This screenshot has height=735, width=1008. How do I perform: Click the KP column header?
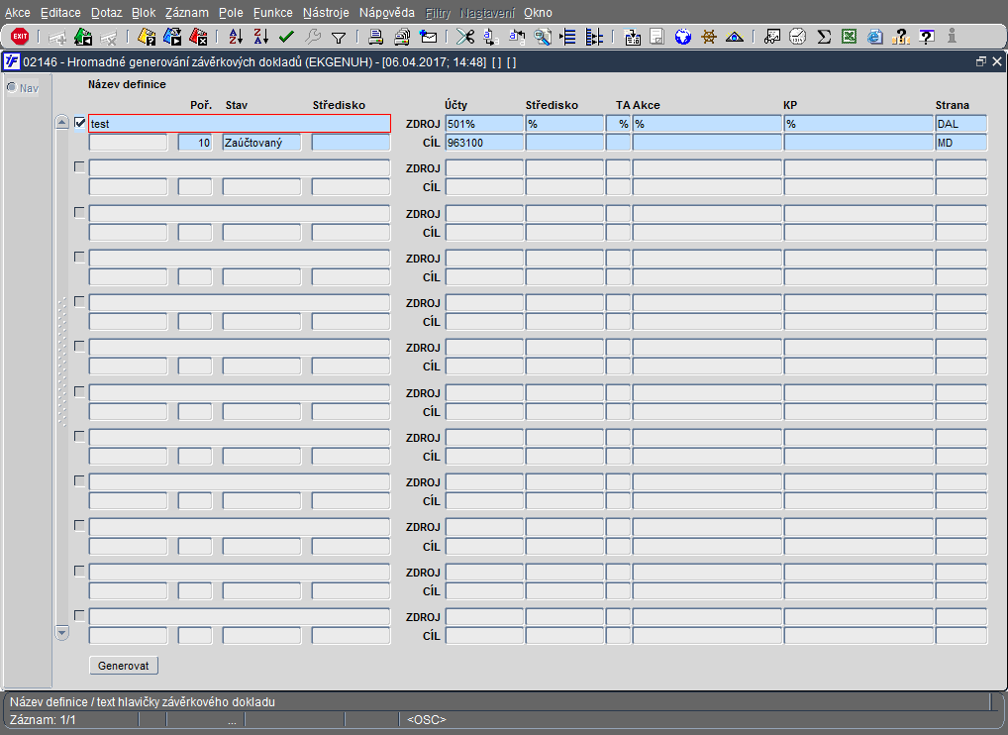790,105
